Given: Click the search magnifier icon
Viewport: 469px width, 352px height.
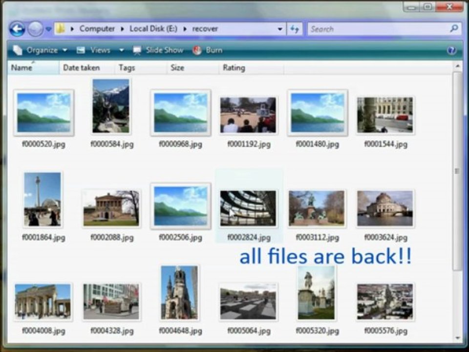Looking at the screenshot, I should pyautogui.click(x=454, y=29).
